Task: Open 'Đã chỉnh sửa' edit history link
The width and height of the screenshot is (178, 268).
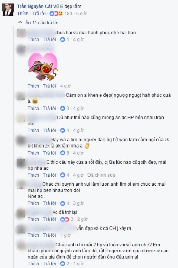Action: click(101, 175)
